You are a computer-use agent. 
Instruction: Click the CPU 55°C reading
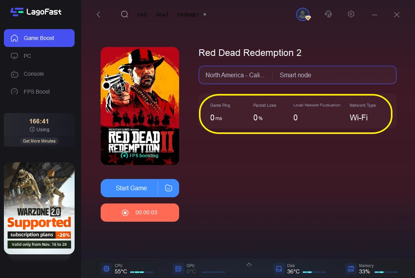coord(121,272)
